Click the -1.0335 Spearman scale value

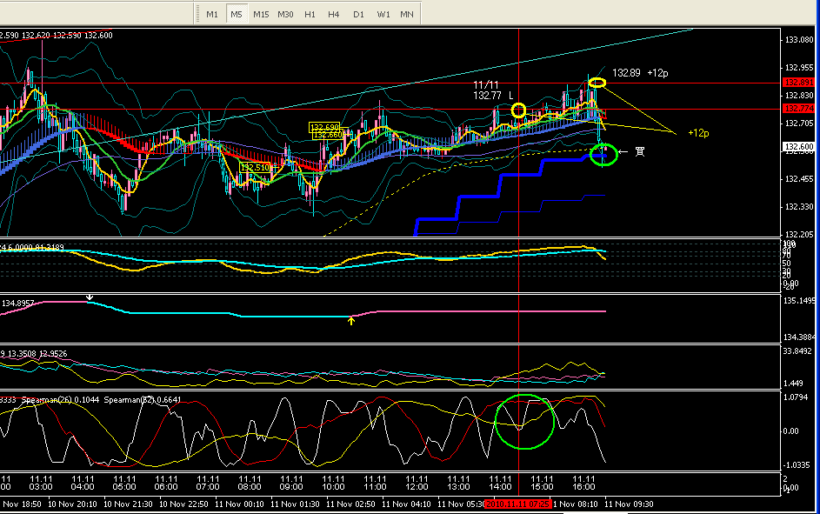coord(797,464)
